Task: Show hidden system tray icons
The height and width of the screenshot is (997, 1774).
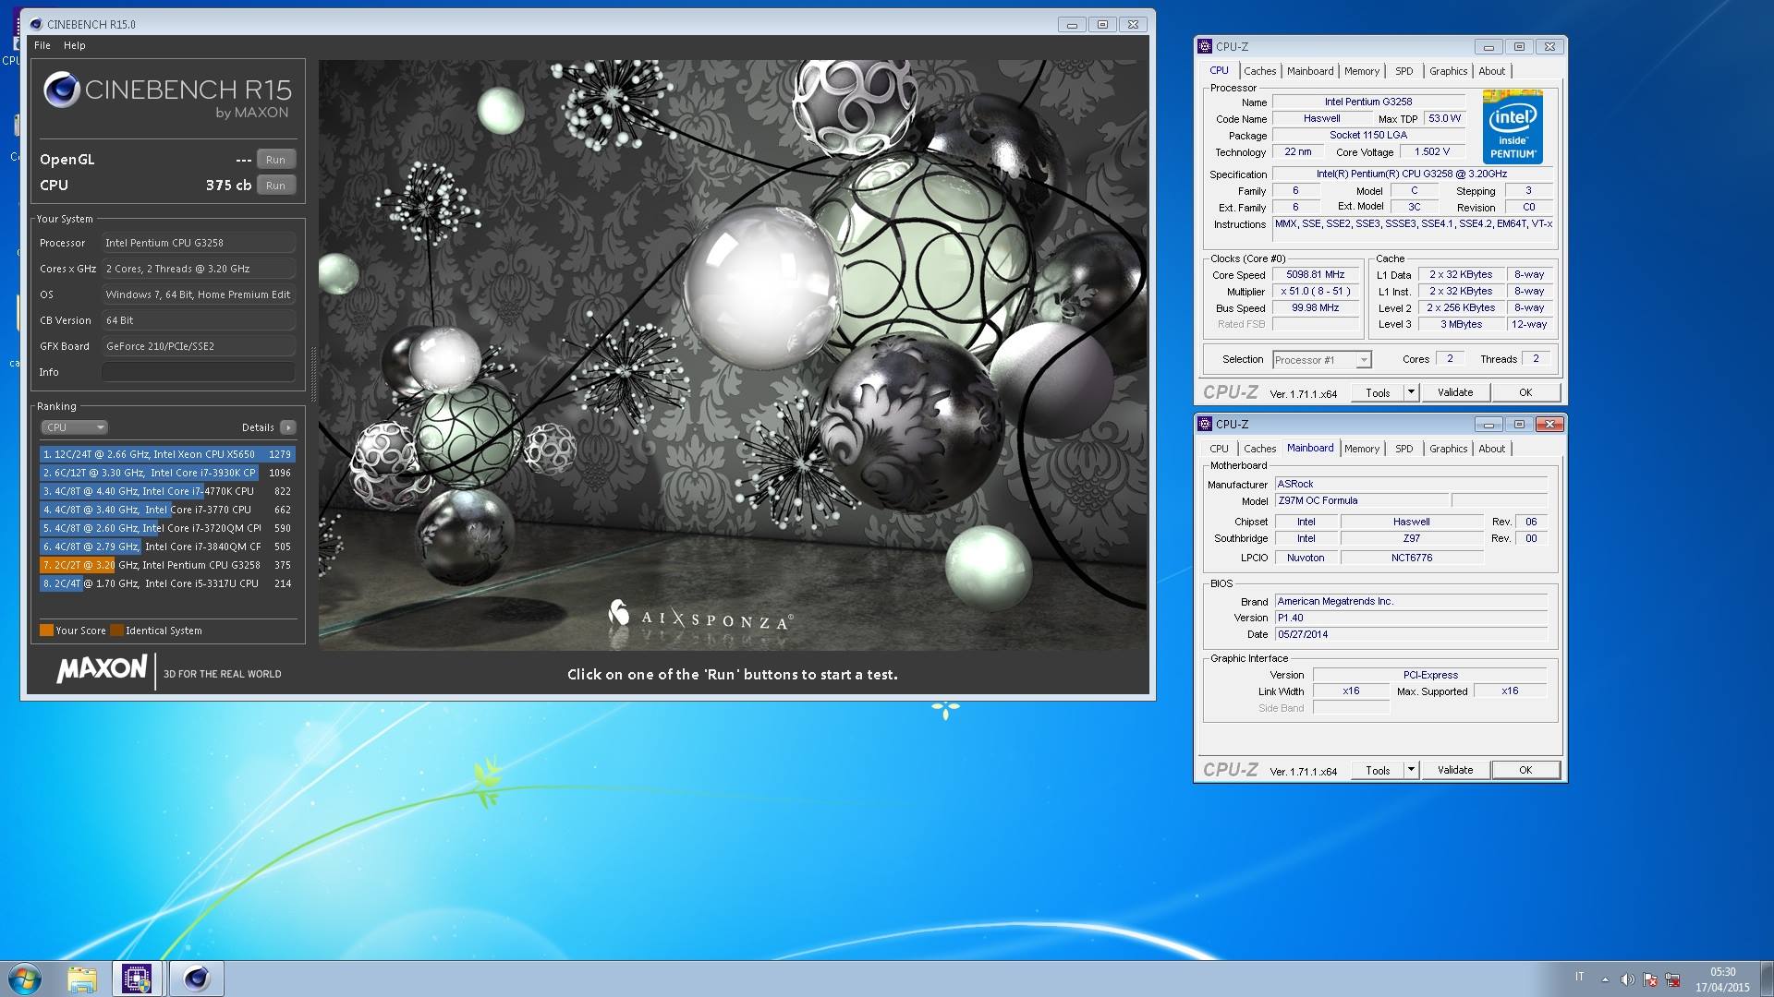Action: coord(1605,979)
